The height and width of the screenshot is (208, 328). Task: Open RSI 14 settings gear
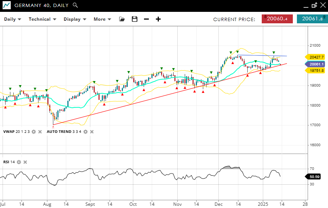pyautogui.click(x=19, y=162)
